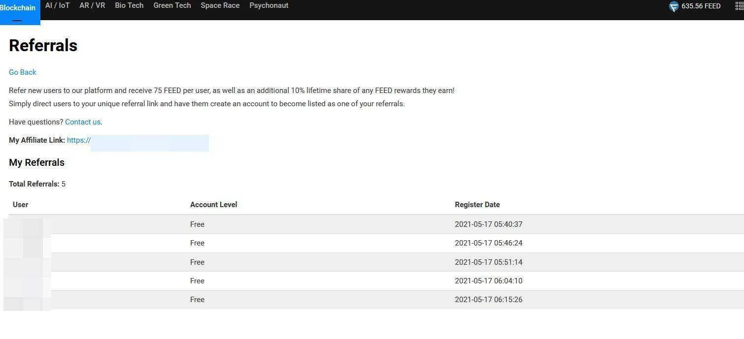Click the Go Back link
The width and height of the screenshot is (744, 339).
[x=23, y=72]
